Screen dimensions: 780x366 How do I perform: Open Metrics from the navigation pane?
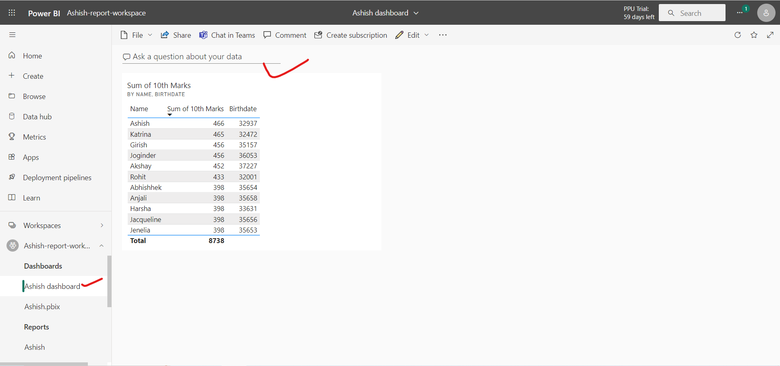coord(34,137)
